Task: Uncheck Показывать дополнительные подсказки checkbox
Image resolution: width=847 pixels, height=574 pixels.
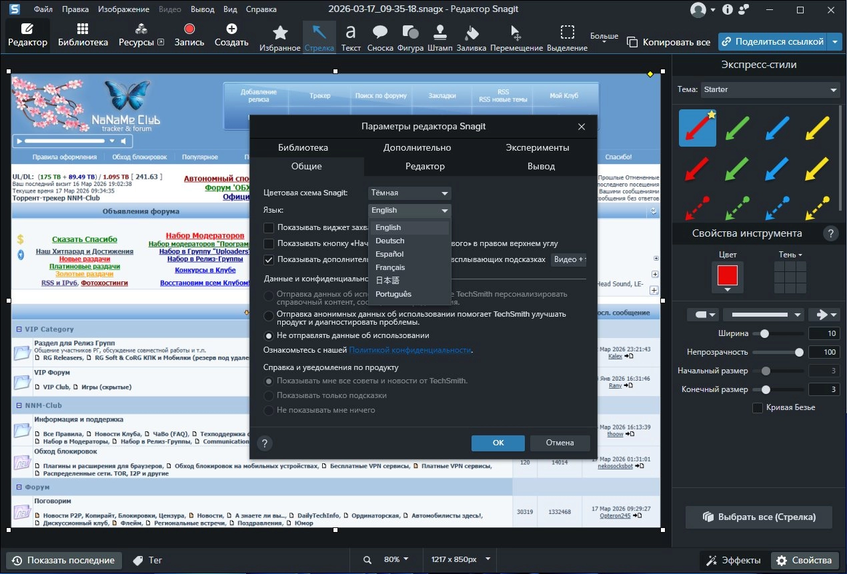Action: coord(269,259)
